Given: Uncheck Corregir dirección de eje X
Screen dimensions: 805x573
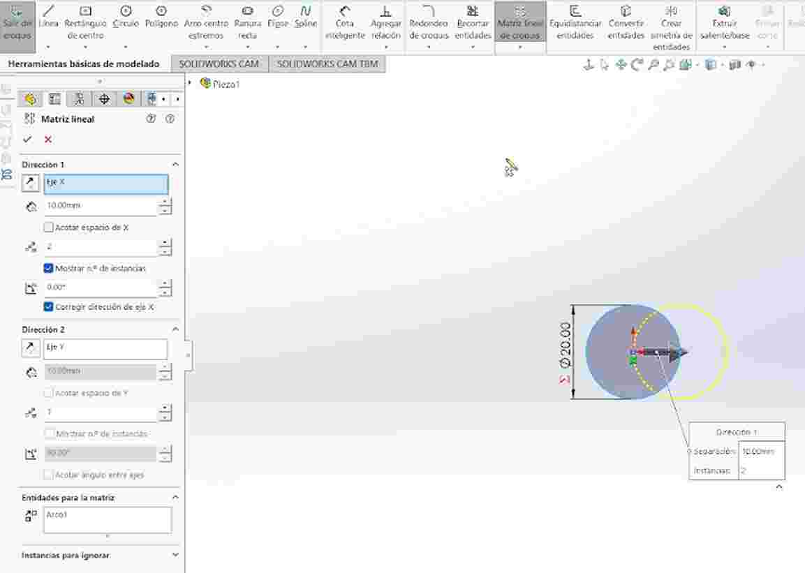Looking at the screenshot, I should click(x=48, y=307).
